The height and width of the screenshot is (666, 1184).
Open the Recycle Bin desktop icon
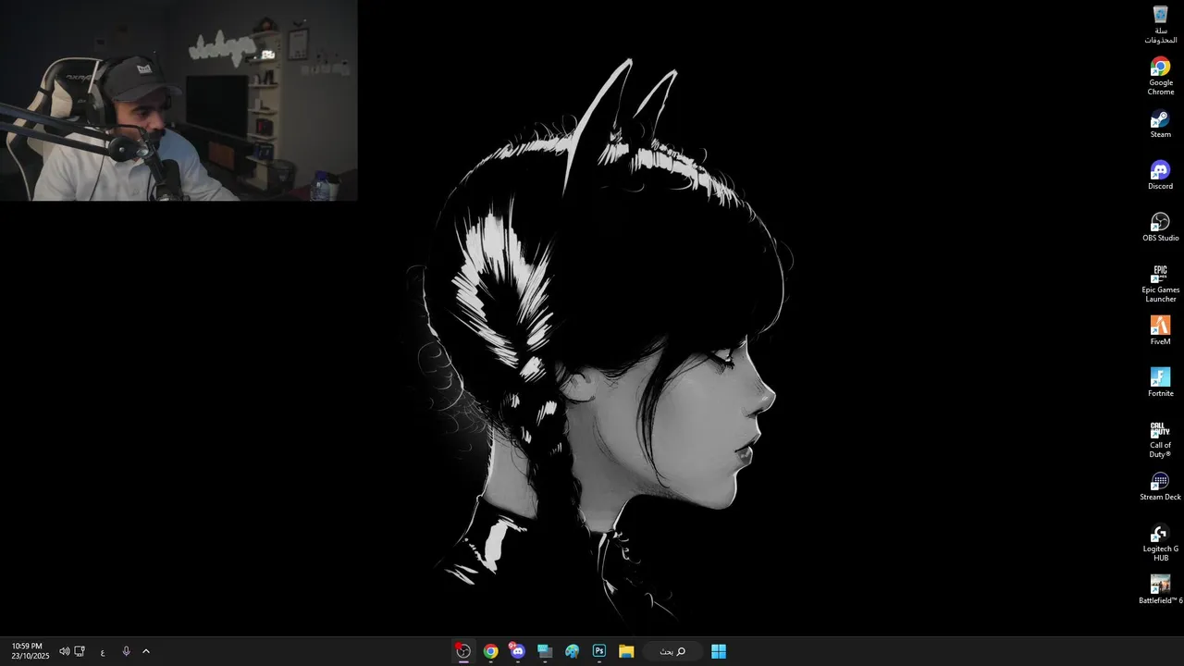[1160, 24]
